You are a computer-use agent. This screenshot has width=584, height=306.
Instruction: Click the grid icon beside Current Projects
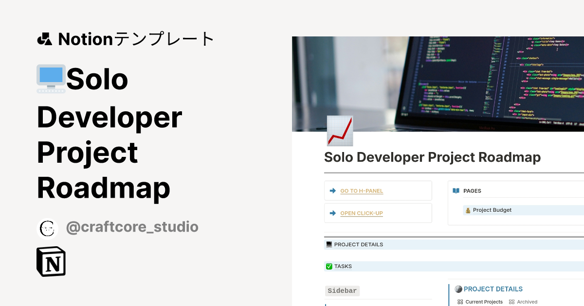(459, 302)
